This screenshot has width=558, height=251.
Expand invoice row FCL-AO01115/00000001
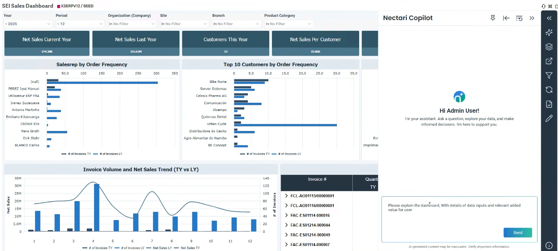(x=286, y=196)
